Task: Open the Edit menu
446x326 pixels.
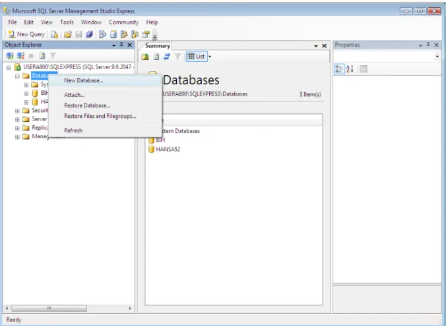Action: pos(28,22)
